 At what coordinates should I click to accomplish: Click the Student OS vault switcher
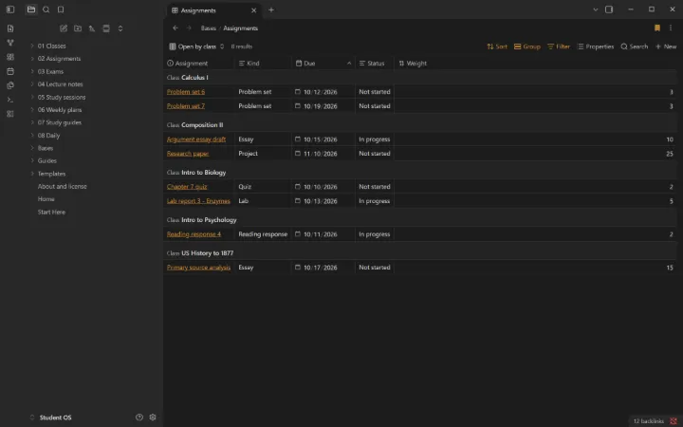click(50, 418)
